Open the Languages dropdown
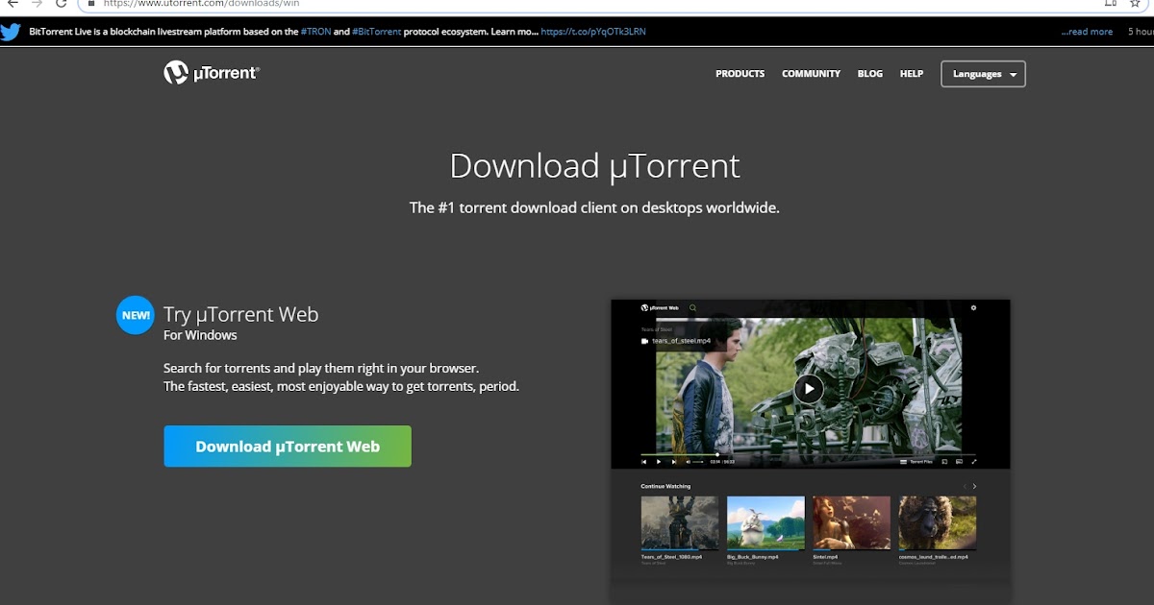This screenshot has width=1154, height=605. click(983, 74)
